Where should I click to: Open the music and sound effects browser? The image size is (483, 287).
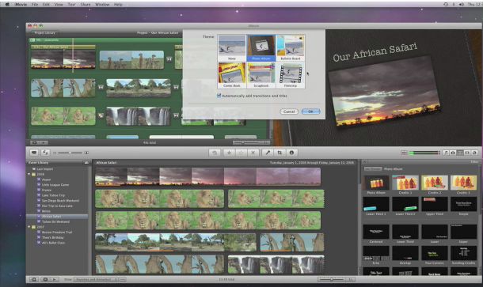[446, 153]
